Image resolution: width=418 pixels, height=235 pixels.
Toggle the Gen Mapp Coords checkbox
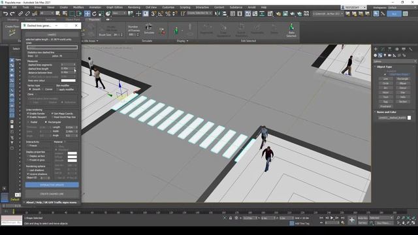pyautogui.click(x=52, y=114)
